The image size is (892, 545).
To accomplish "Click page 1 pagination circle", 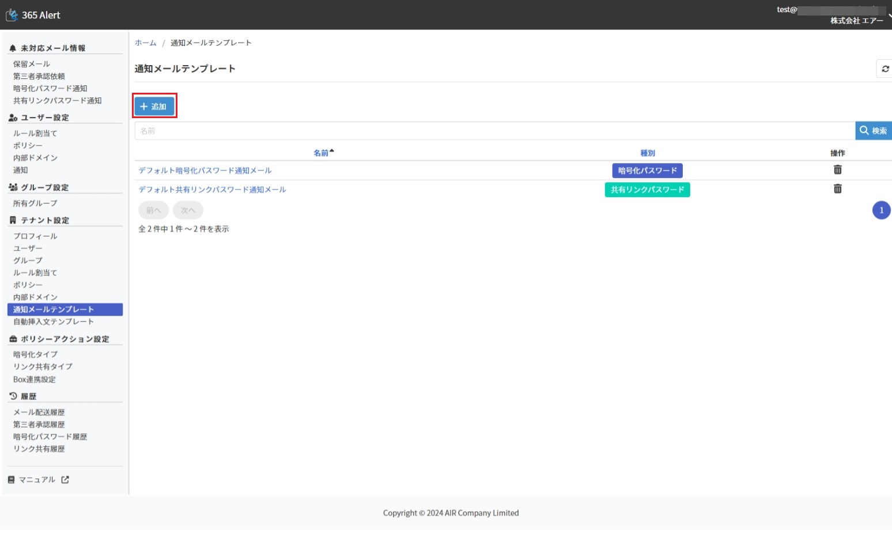I will point(881,210).
